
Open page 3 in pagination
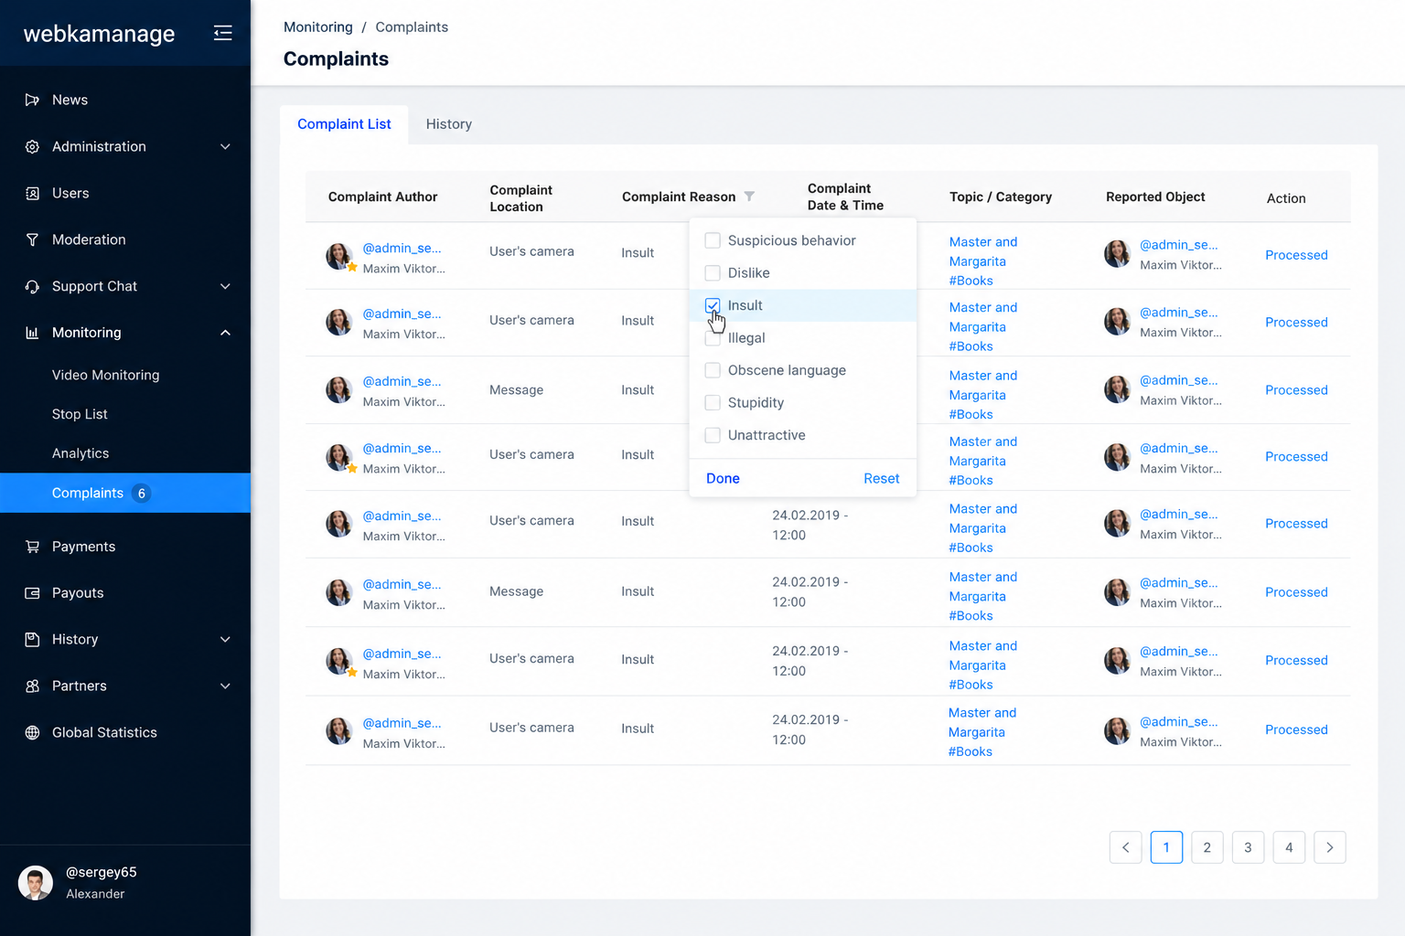(x=1248, y=847)
